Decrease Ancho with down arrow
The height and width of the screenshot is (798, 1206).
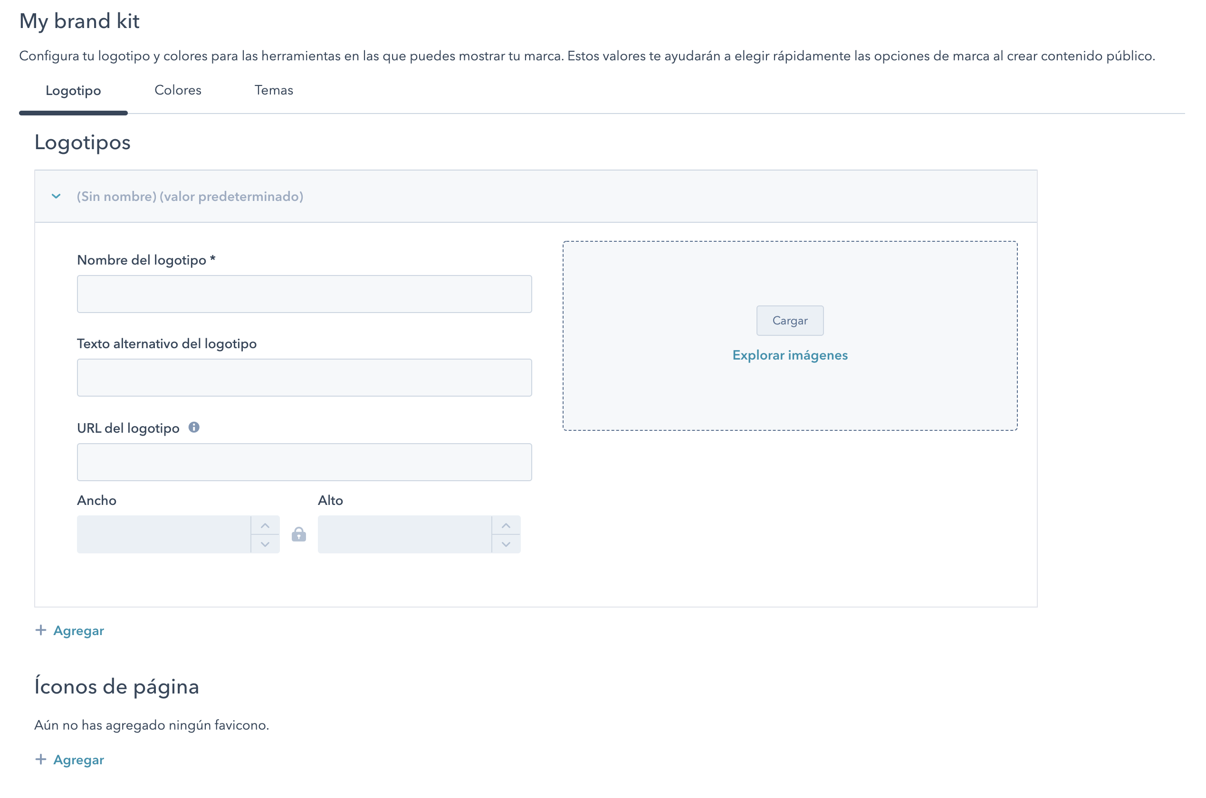[265, 544]
